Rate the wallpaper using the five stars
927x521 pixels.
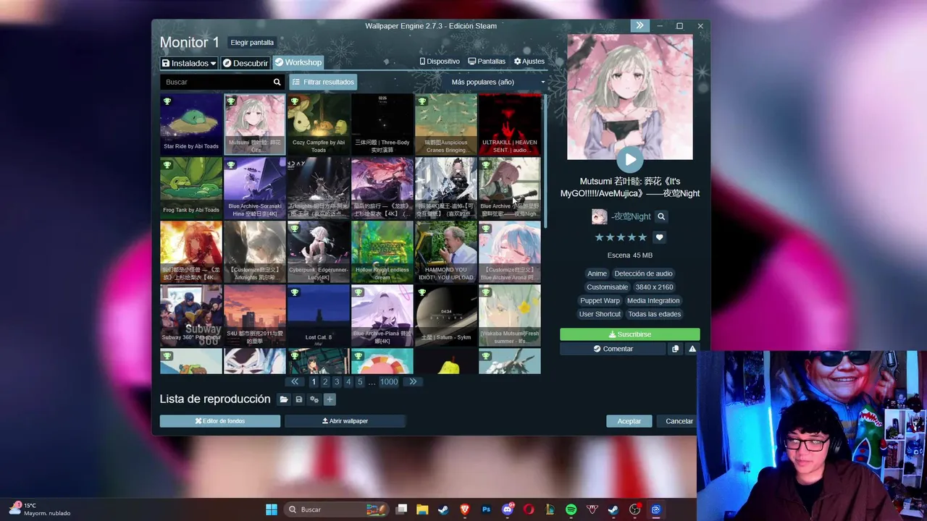tap(621, 237)
